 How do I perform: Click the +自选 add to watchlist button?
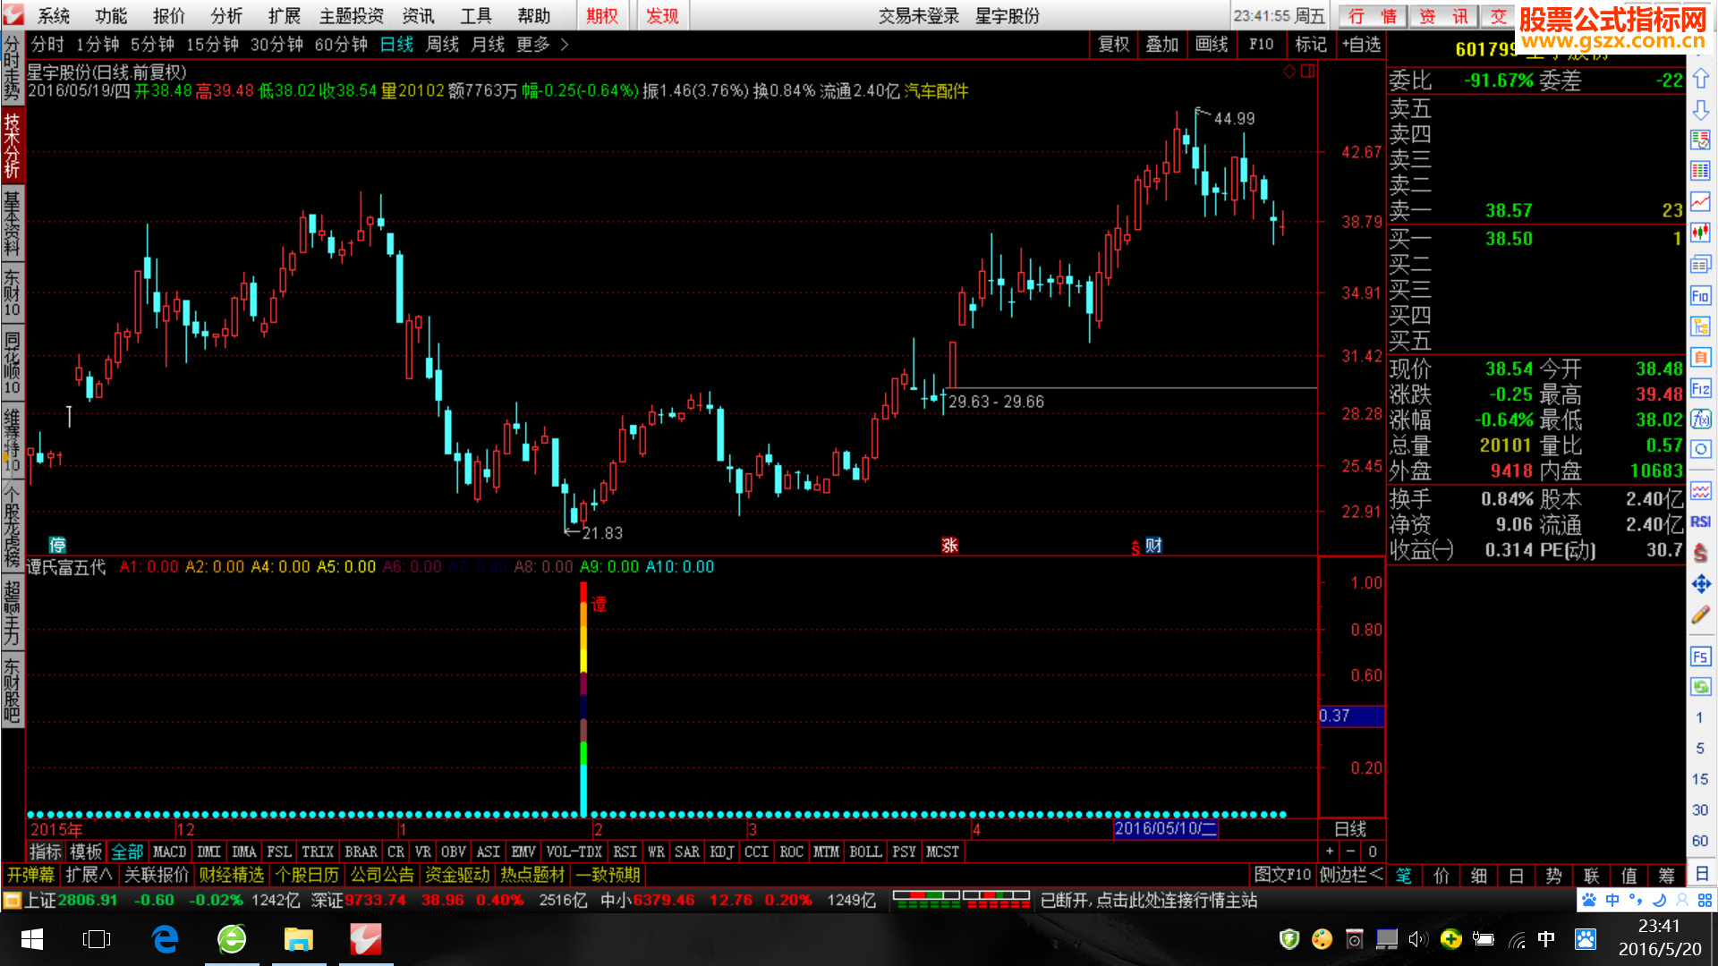[1361, 44]
